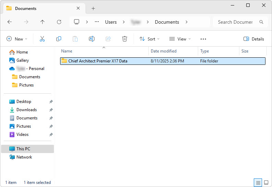Open the See more three-dot toolbar menu
This screenshot has height=187, width=272.
[x=203, y=39]
